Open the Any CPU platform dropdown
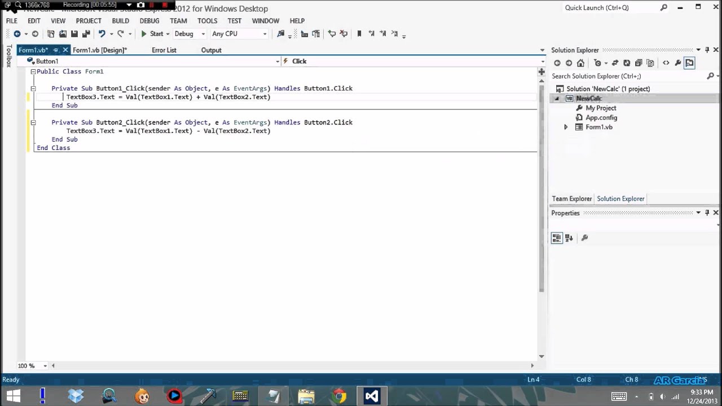The width and height of the screenshot is (722, 406). point(265,34)
